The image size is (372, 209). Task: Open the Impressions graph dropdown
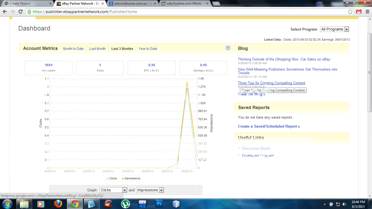[x=150, y=190]
